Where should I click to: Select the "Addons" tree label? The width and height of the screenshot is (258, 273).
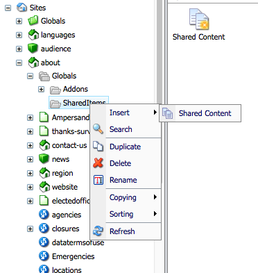tap(76, 89)
